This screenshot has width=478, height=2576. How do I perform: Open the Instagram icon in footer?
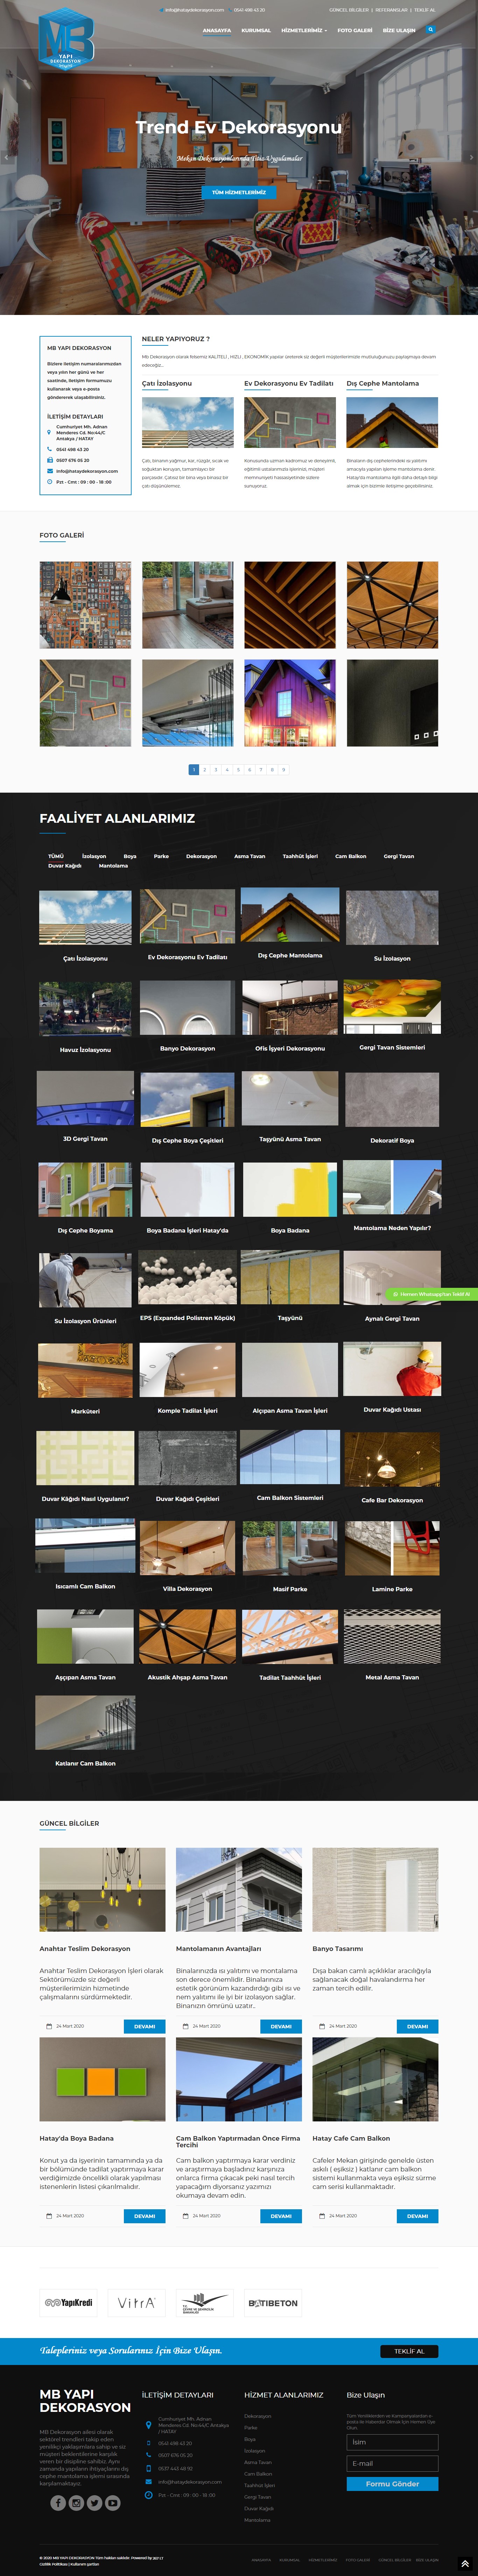76,2502
